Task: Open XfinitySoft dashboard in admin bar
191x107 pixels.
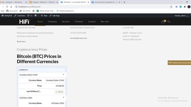Action: [x=7, y=16]
